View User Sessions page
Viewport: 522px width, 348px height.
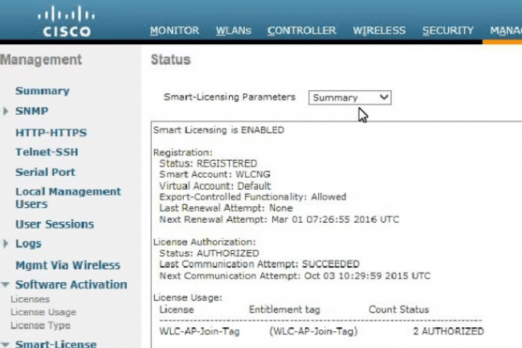point(55,224)
